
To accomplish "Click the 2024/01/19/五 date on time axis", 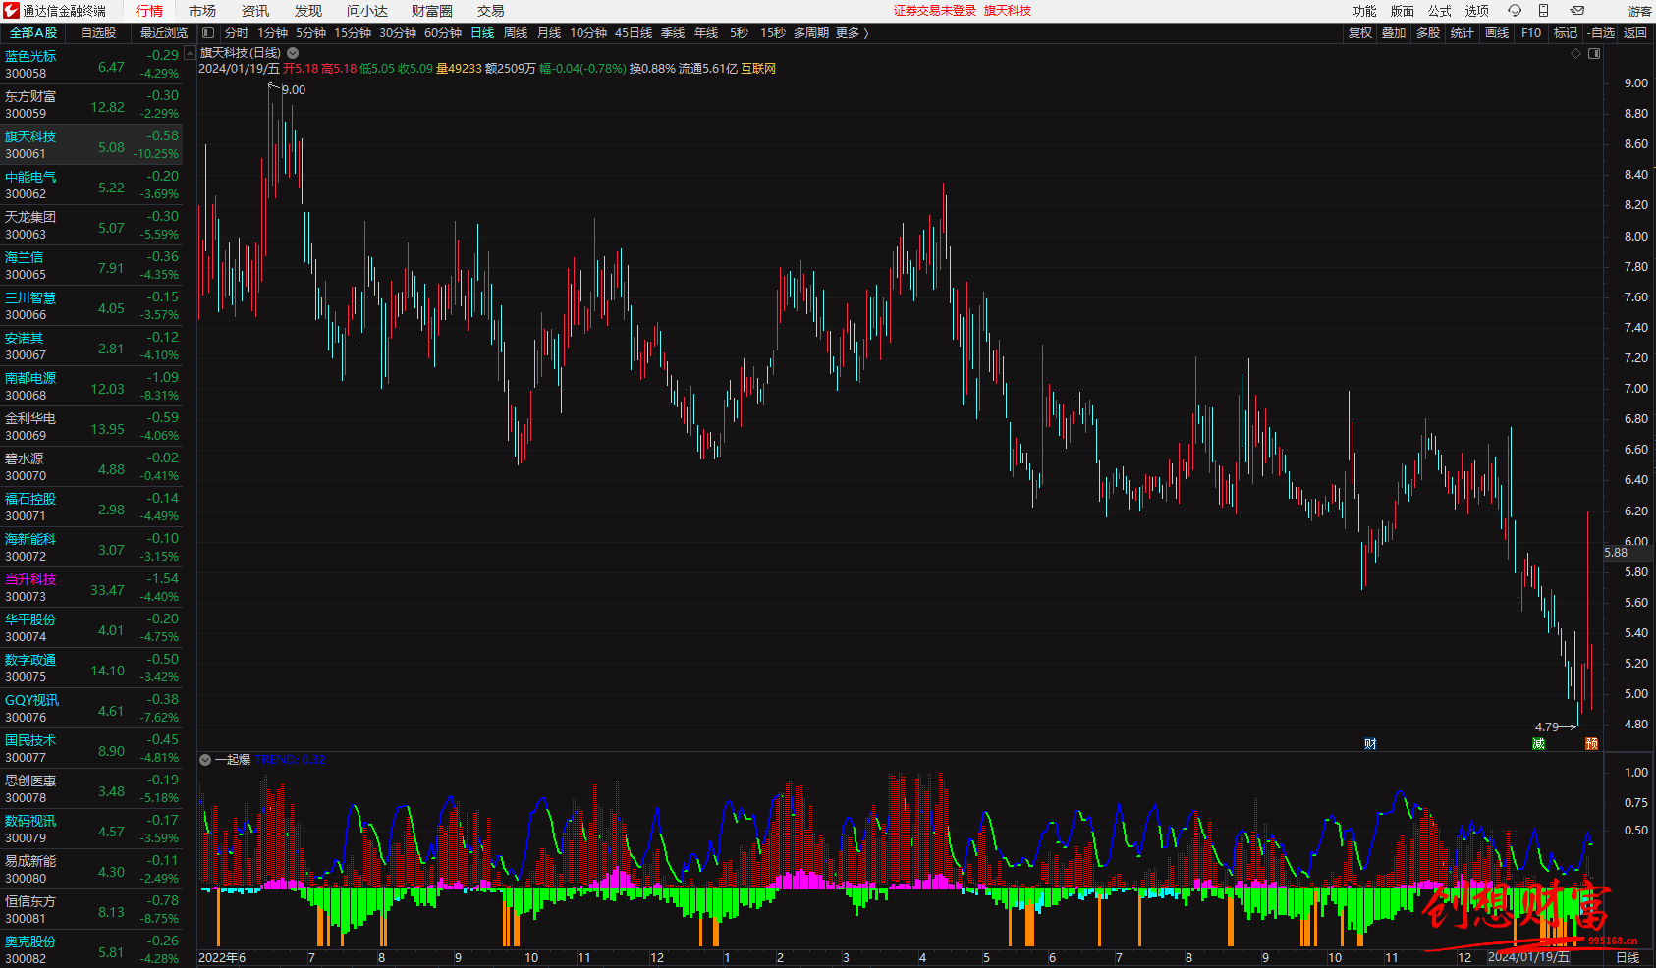I will click(1528, 957).
